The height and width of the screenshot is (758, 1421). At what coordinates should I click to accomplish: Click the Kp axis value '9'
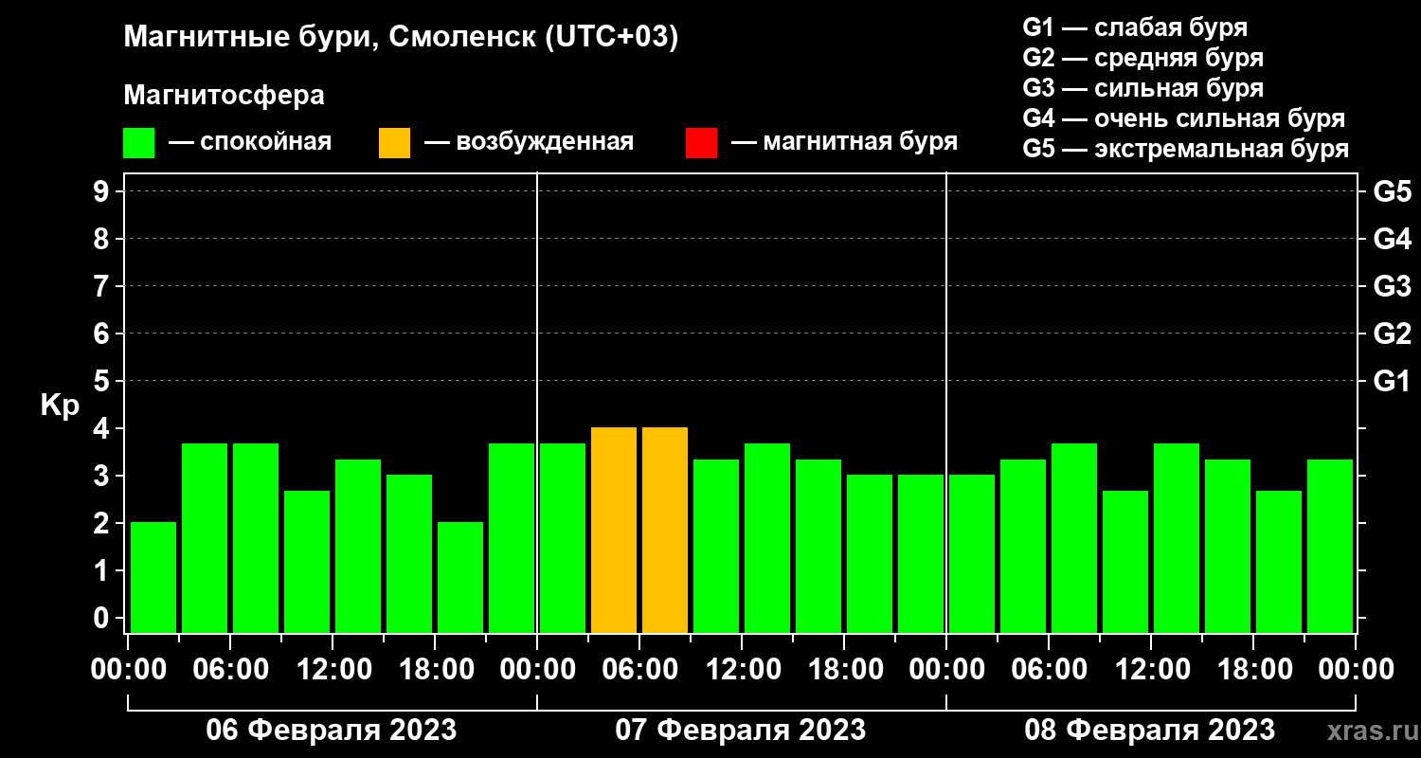click(x=103, y=192)
